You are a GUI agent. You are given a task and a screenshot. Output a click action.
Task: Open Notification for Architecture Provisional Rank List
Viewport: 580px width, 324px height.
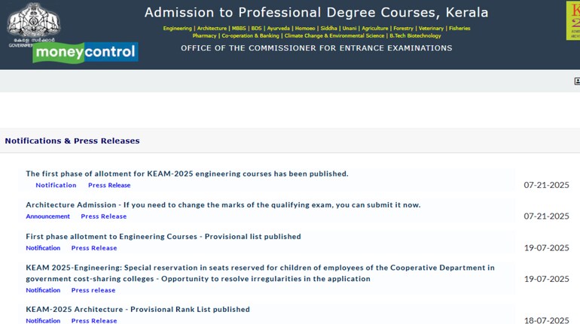coord(43,321)
